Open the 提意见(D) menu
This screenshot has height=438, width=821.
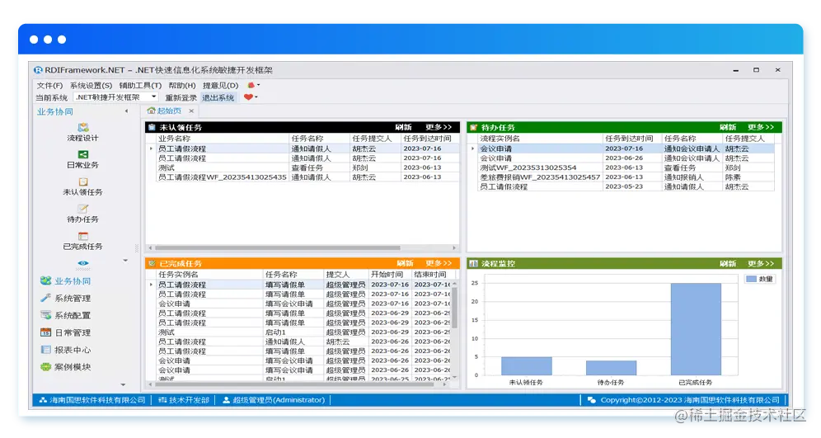[220, 86]
